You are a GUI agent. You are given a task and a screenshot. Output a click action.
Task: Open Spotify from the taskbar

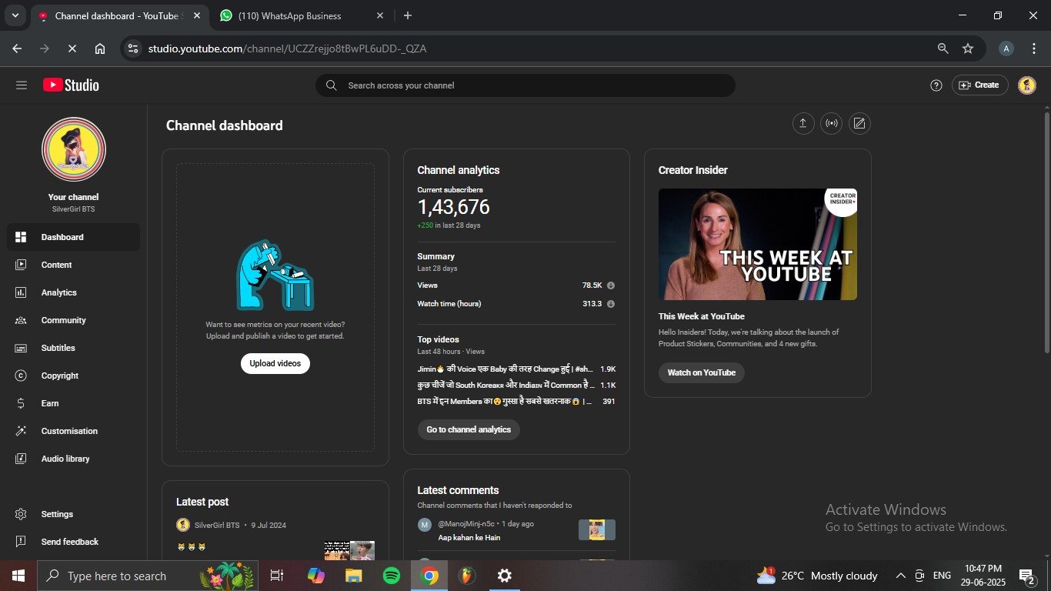[392, 576]
